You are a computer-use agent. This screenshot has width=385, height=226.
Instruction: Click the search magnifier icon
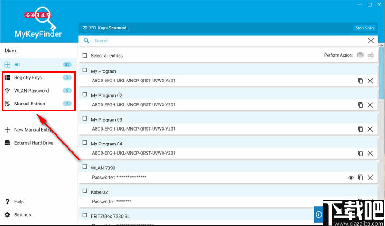pos(86,41)
